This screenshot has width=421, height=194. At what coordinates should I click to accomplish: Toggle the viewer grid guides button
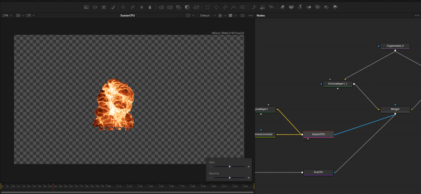(x=231, y=16)
